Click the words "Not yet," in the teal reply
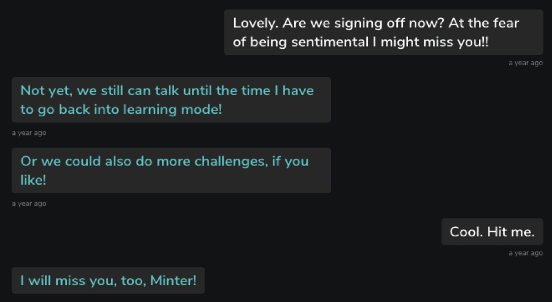552x302 pixels. (46, 91)
